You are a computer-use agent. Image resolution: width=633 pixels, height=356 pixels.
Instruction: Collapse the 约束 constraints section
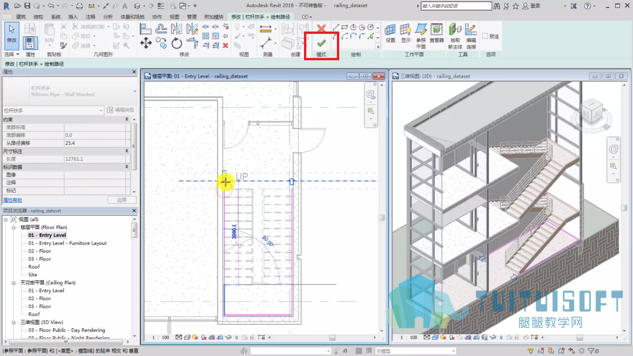click(127, 119)
